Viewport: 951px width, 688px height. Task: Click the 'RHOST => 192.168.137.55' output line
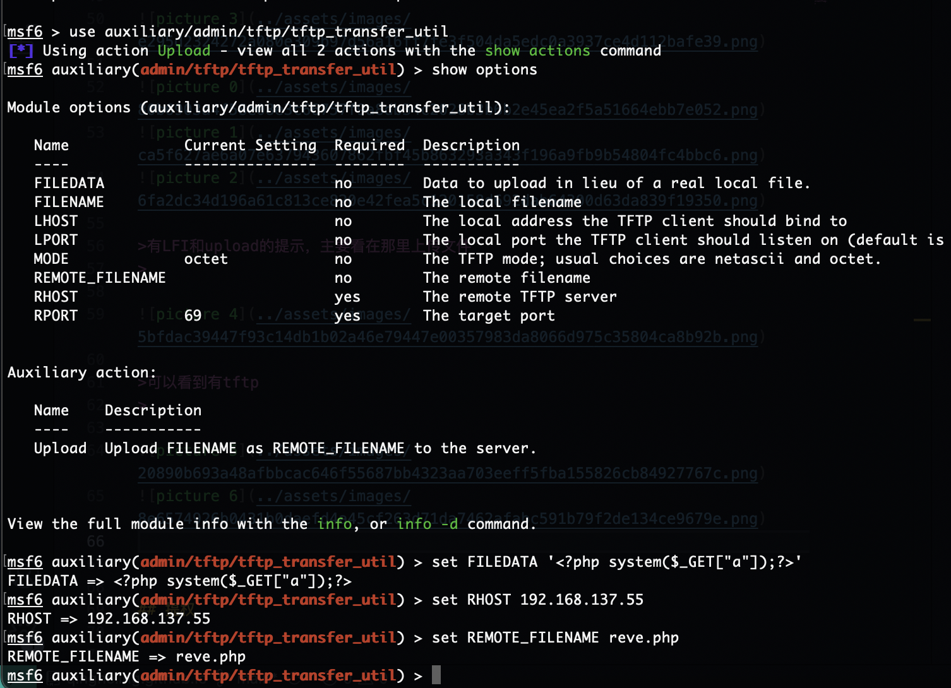[109, 619]
